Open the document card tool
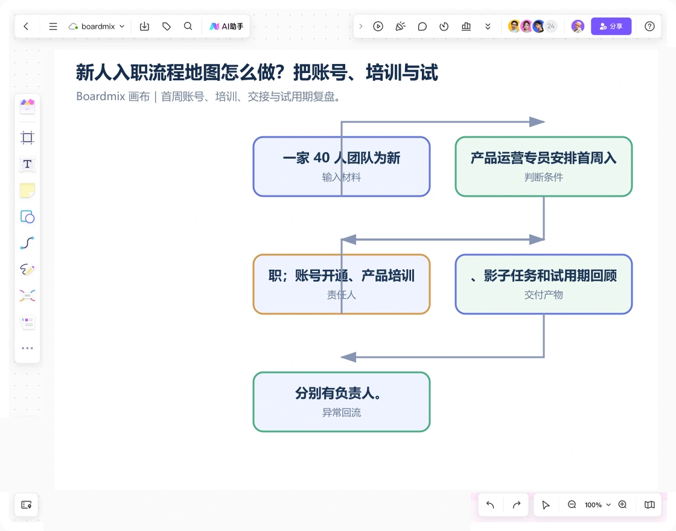 [x=27, y=322]
